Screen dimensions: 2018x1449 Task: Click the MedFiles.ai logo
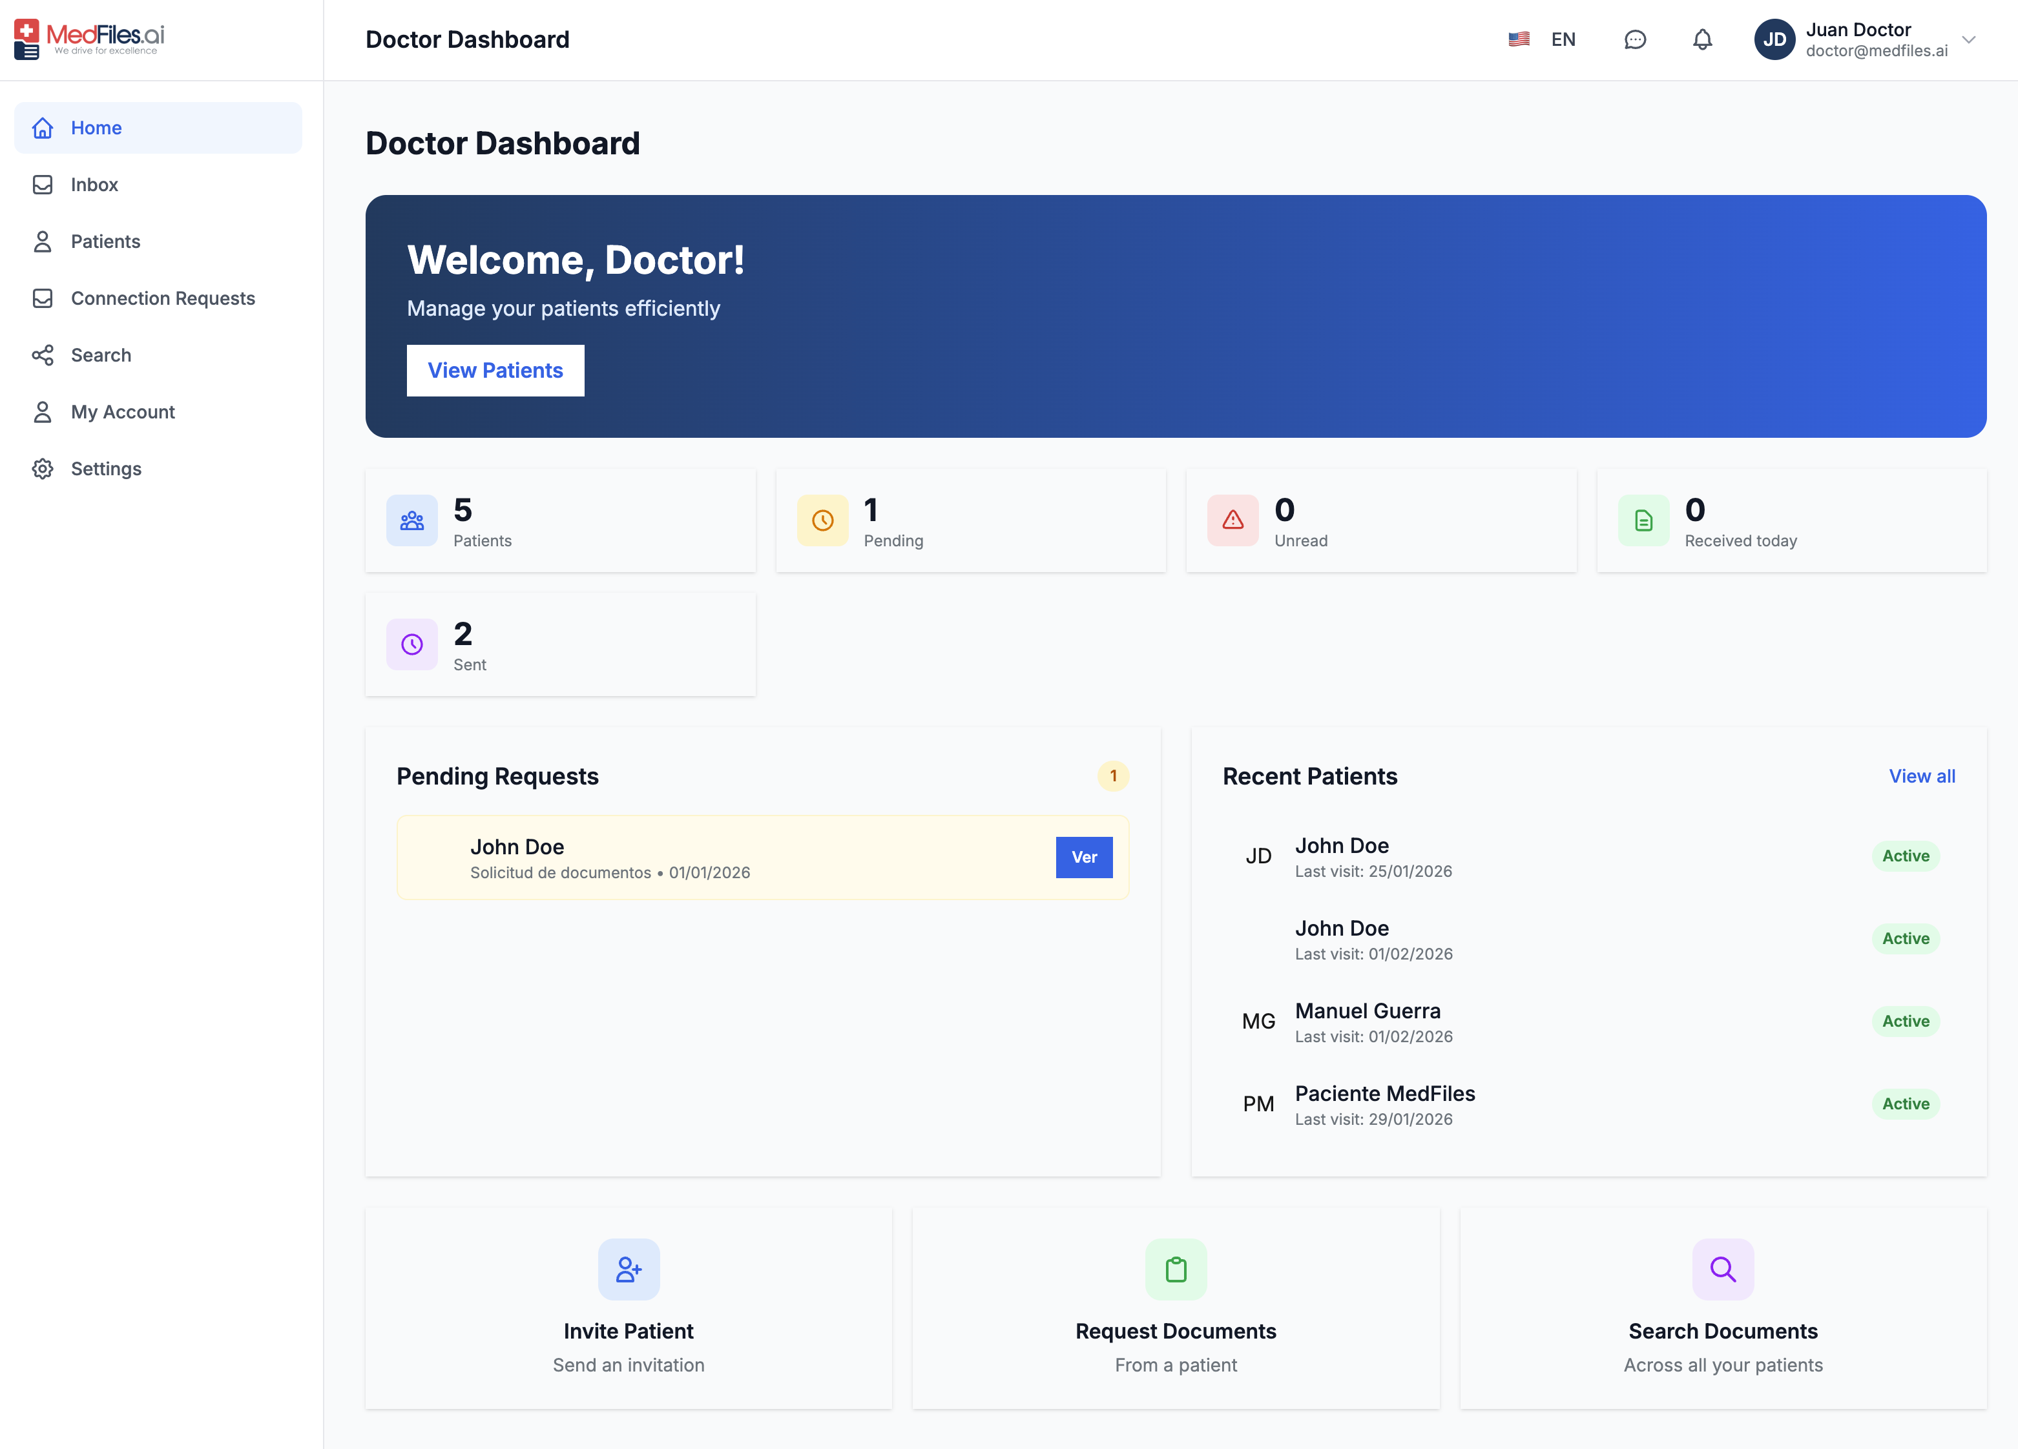[89, 39]
